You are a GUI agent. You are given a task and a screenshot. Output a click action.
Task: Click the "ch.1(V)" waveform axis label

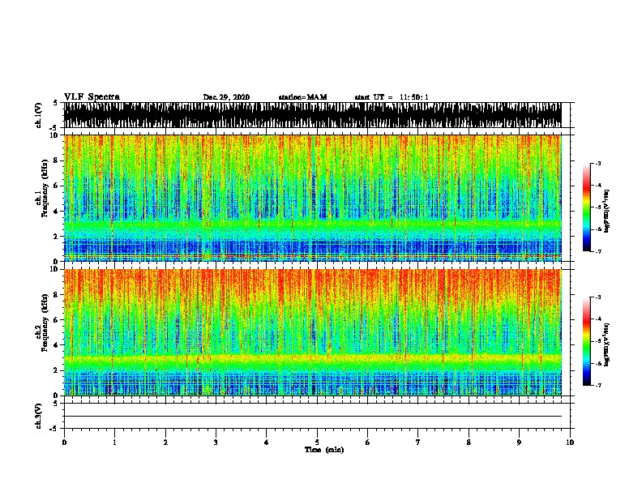click(38, 115)
